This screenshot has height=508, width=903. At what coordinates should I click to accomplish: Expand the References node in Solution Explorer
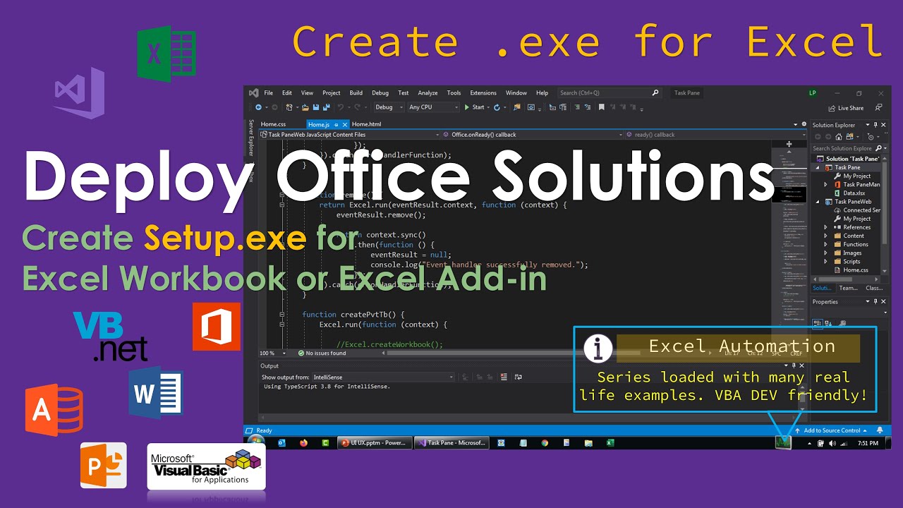coord(825,227)
